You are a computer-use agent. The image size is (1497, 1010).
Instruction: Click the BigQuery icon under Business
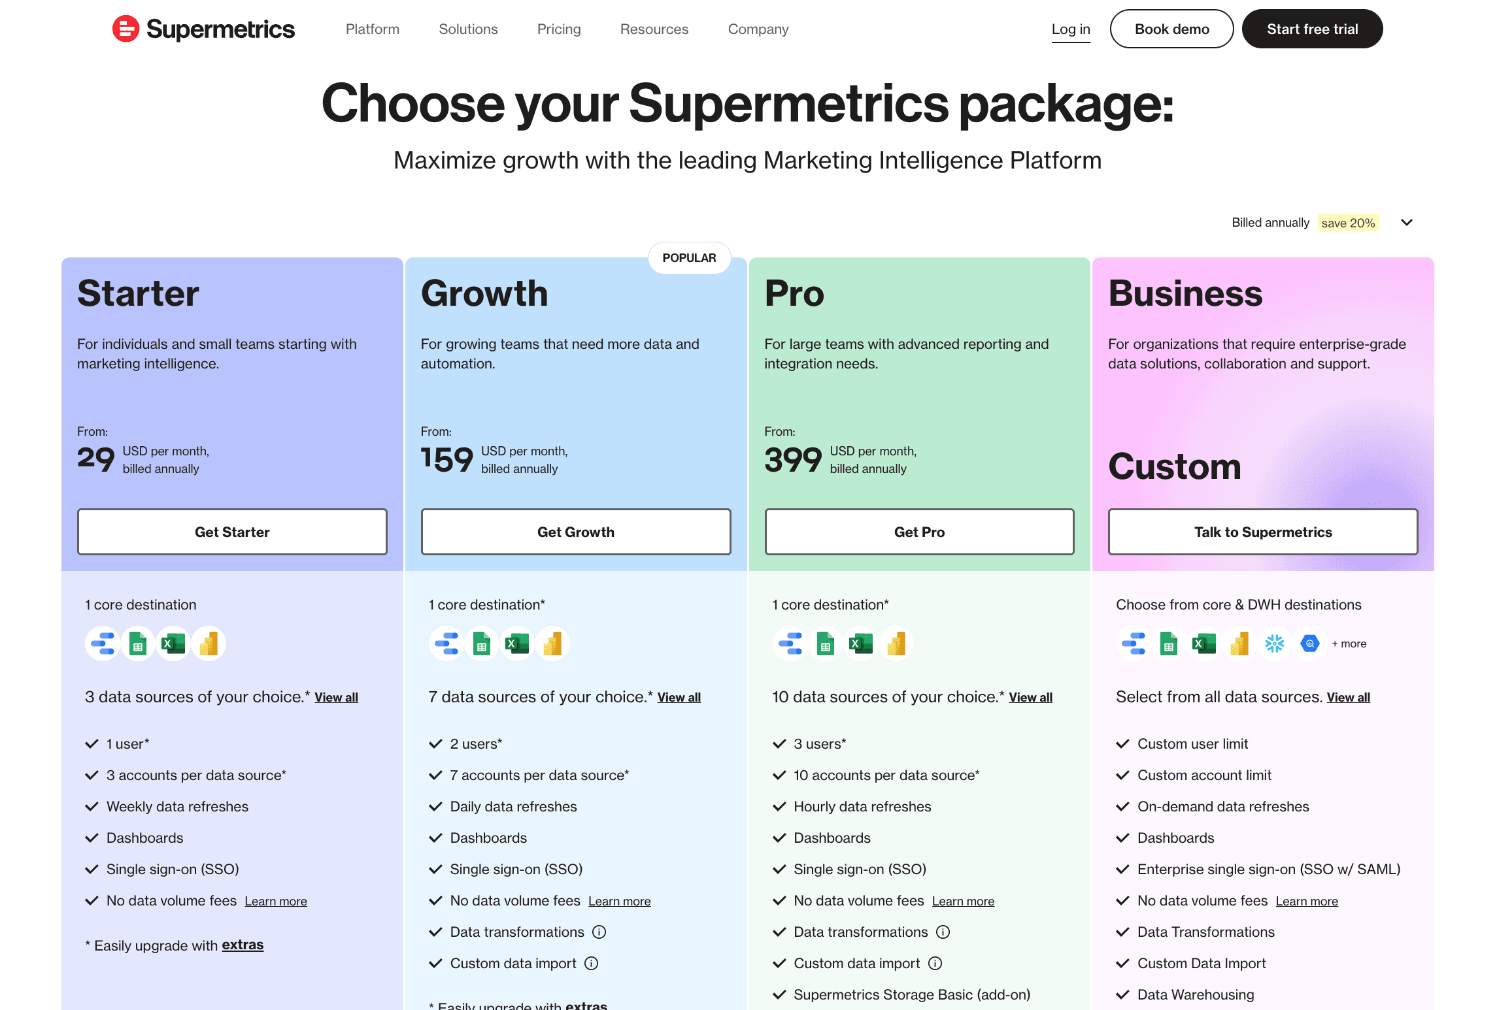click(x=1309, y=644)
